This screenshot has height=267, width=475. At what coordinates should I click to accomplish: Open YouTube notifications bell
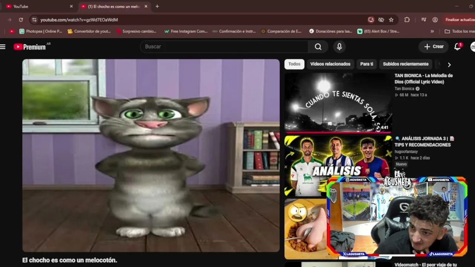458,47
